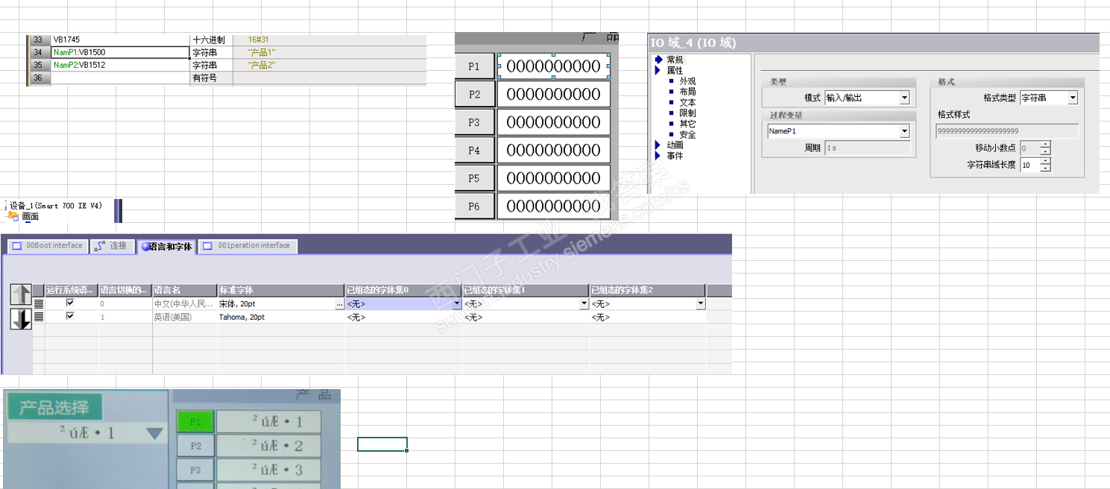
Task: Open the 产品选择 dropdown arrow on the HMI photo
Action: tap(154, 433)
